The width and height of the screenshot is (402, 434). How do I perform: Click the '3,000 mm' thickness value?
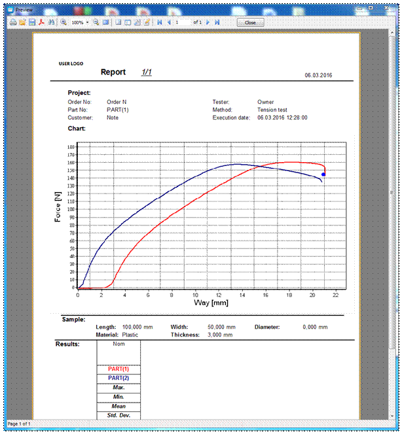pyautogui.click(x=220, y=335)
